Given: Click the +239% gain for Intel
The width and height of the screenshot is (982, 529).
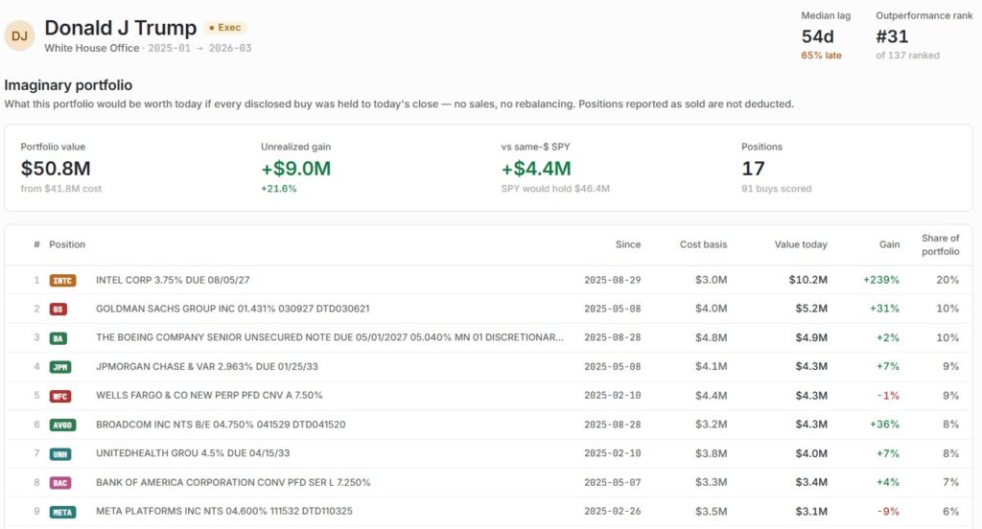Looking at the screenshot, I should pos(881,280).
